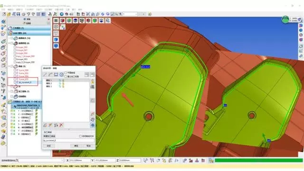
Task: Check the box beside tp_curveset_0 tree item
Action: tap(15, 82)
